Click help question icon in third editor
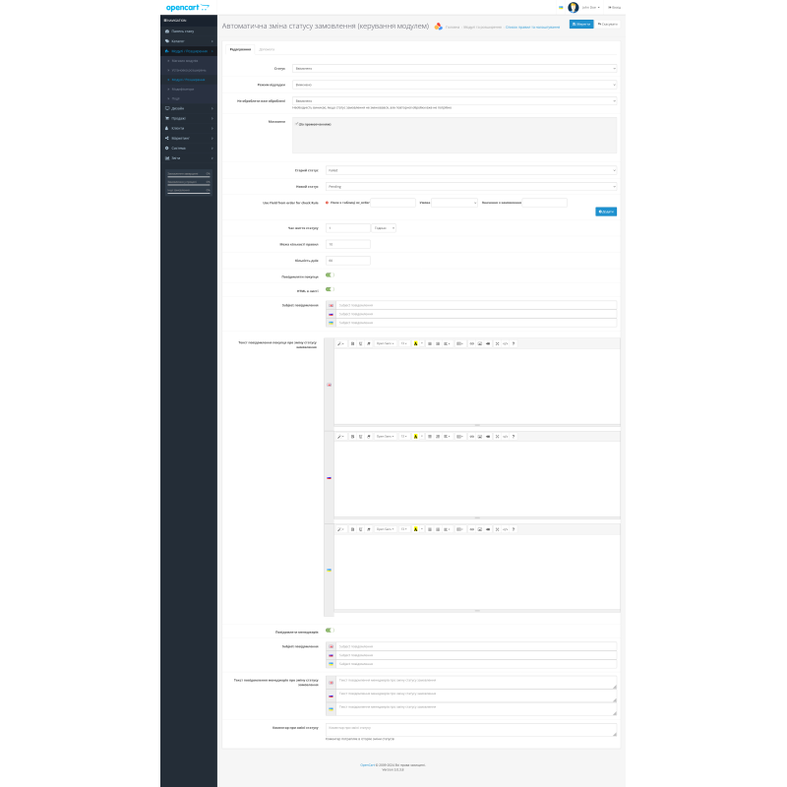 coord(514,529)
